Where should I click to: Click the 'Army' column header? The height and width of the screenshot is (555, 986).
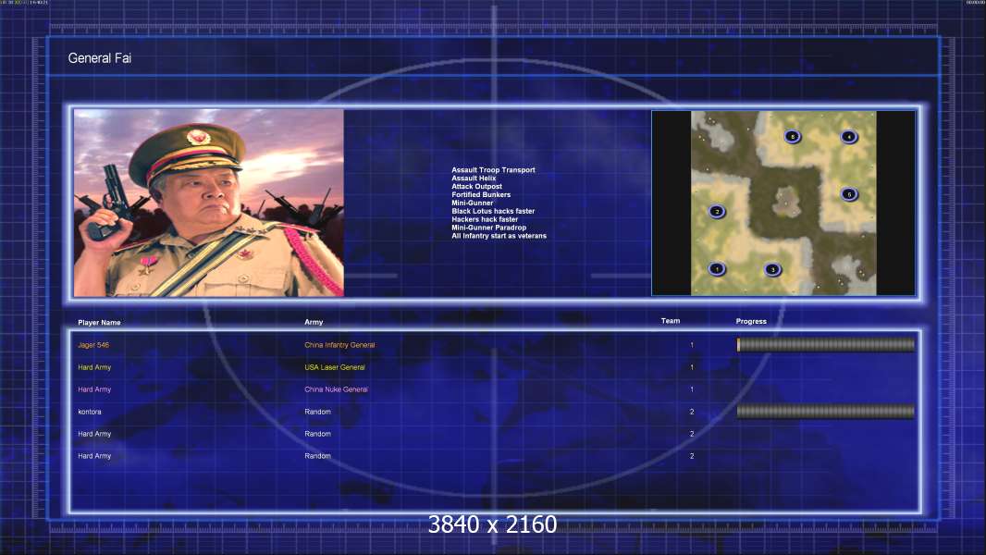314,322
